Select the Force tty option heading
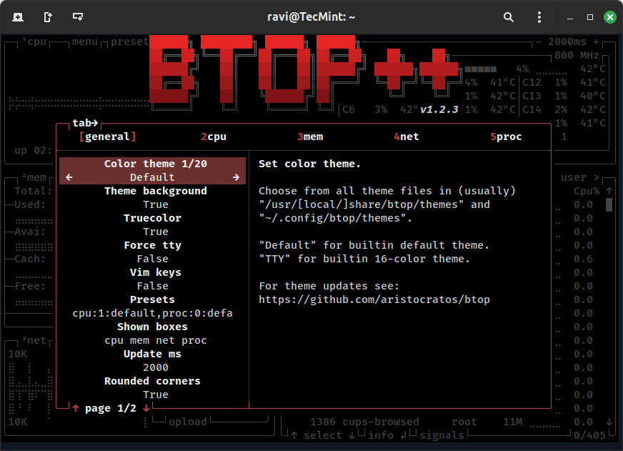Image resolution: width=623 pixels, height=451 pixels. tap(153, 246)
